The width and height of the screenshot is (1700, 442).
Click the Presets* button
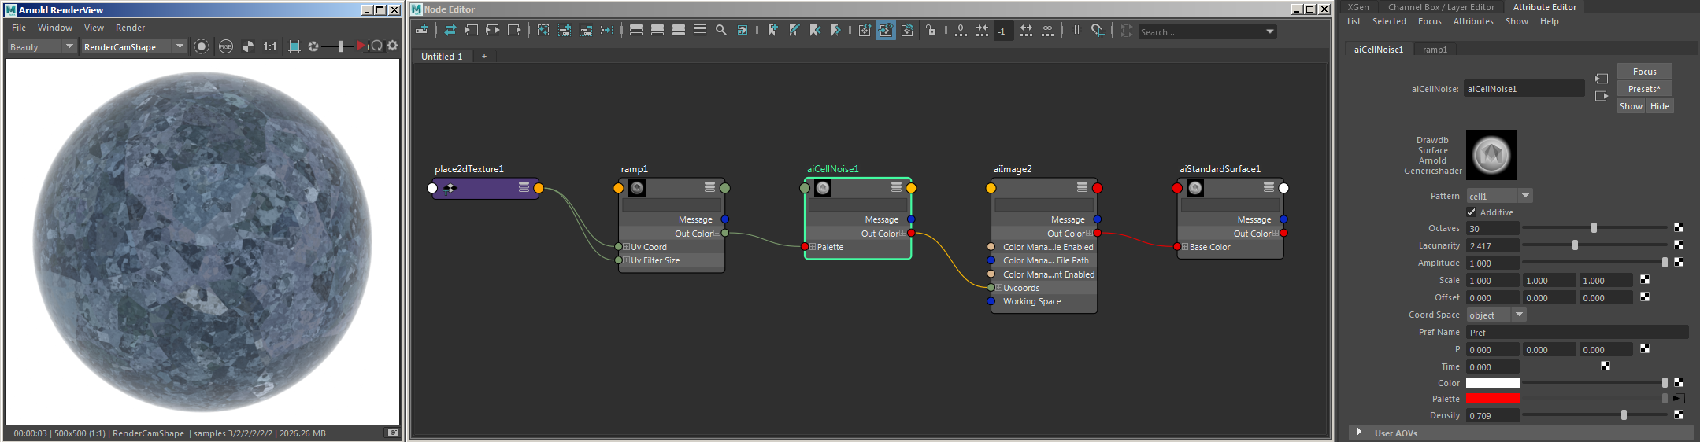1644,89
